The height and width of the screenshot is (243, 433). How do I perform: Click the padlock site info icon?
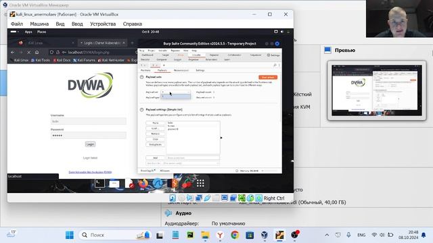tap(58, 52)
